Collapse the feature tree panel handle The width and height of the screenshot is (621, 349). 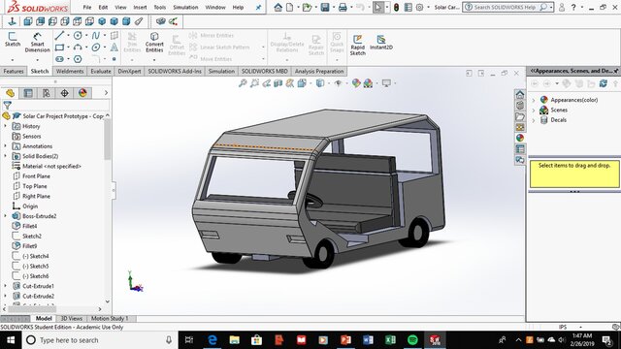114,190
